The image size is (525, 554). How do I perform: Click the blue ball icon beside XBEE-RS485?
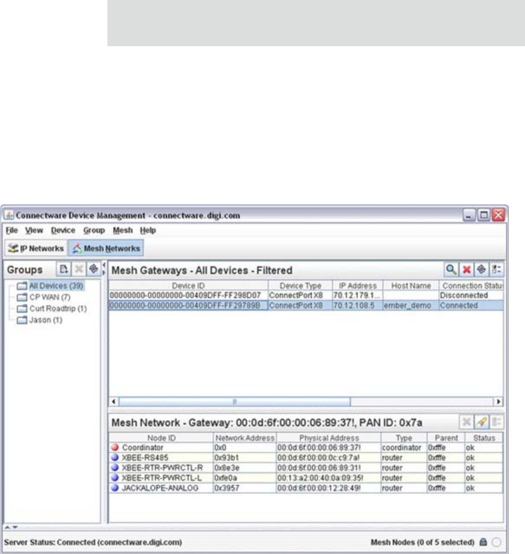tap(115, 458)
